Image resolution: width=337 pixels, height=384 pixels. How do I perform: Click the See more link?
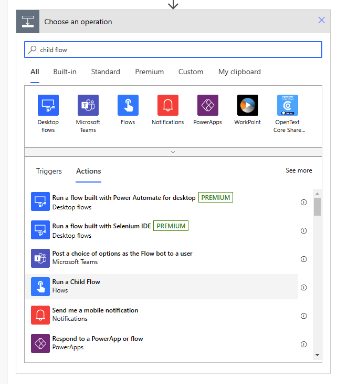(299, 170)
